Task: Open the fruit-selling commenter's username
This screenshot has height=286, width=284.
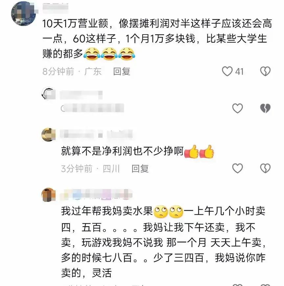Action: pos(96,194)
